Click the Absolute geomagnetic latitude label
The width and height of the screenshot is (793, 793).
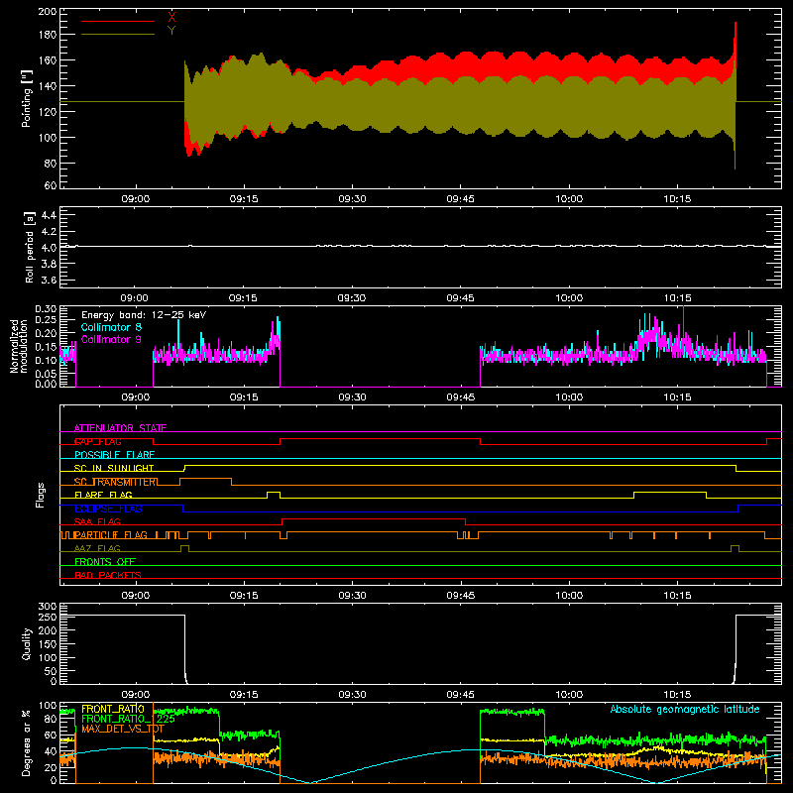(685, 710)
